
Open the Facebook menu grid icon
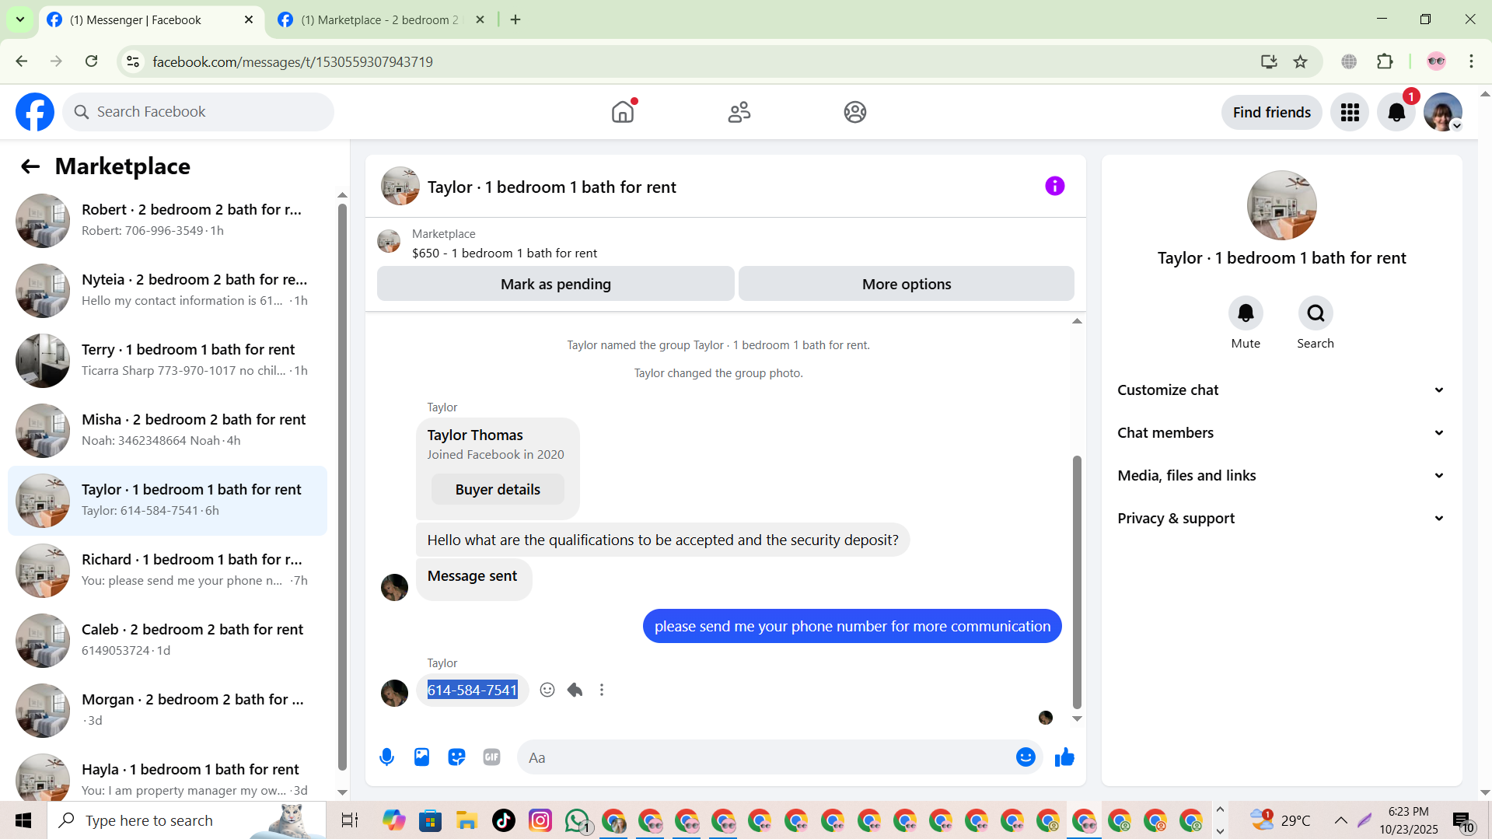click(1350, 112)
